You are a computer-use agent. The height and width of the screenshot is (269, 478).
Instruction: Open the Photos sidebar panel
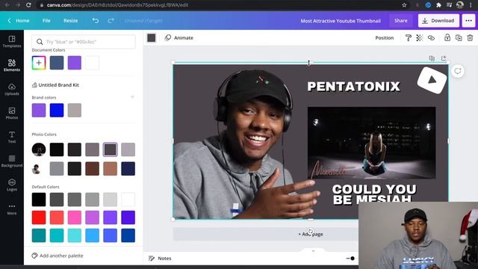[12, 113]
